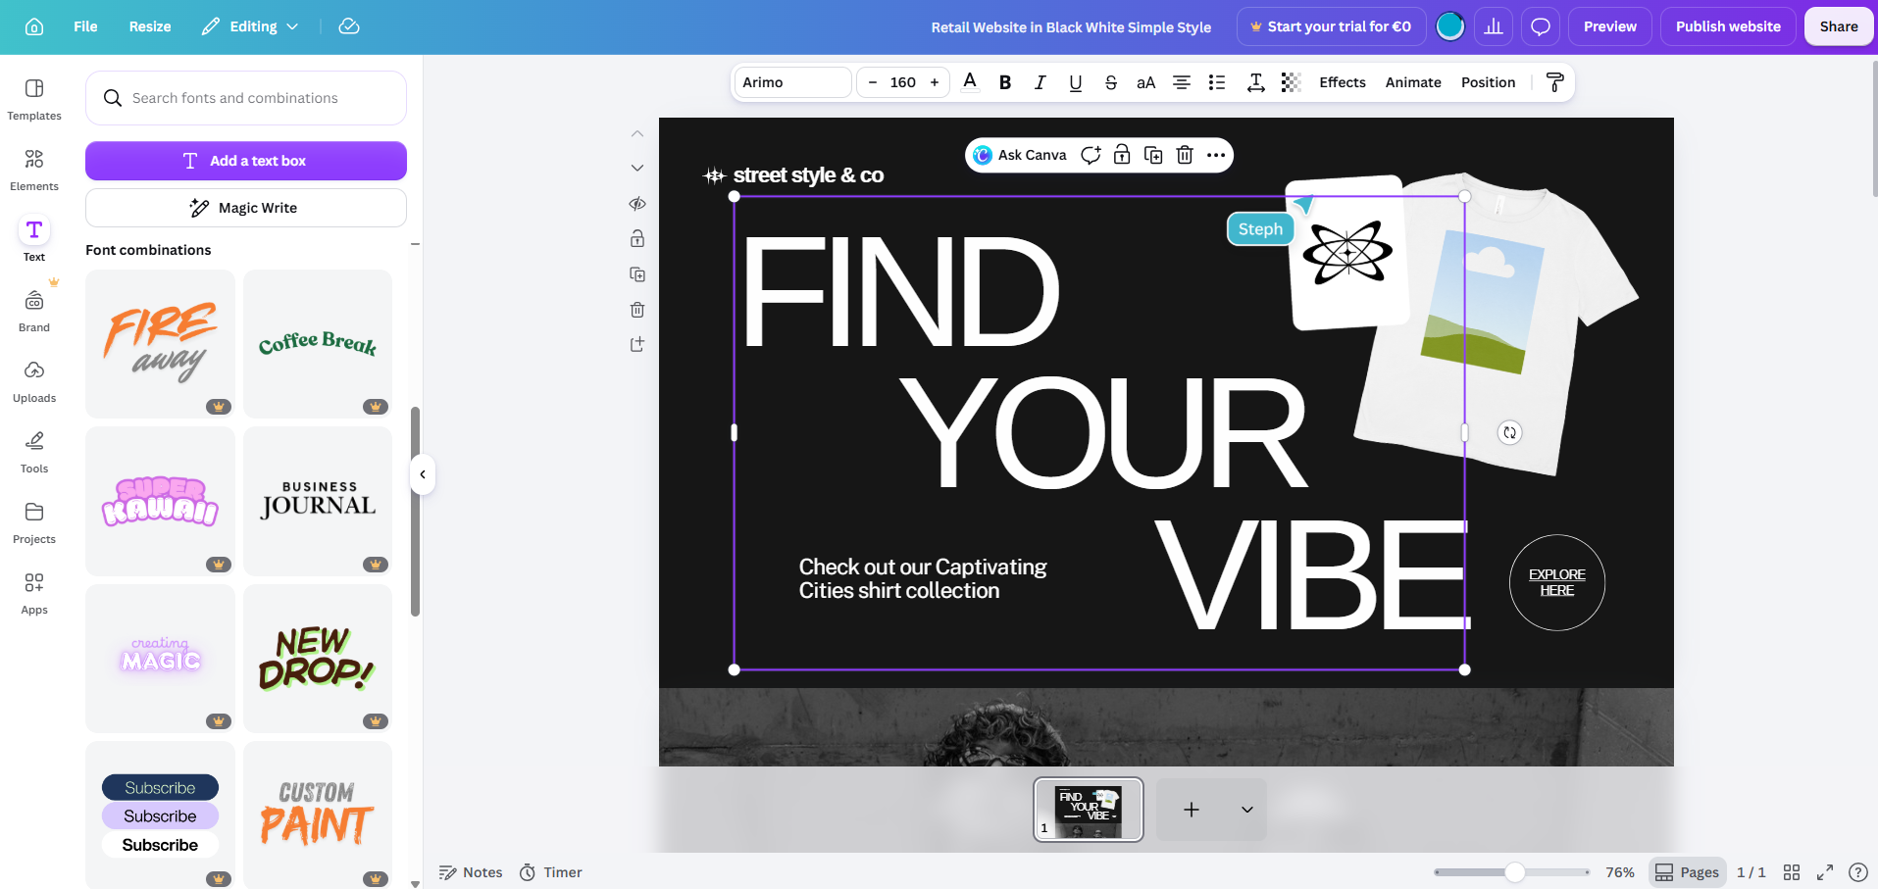Collapse the side panel arrow
Screen dimensions: 1878x889
[x=423, y=474]
